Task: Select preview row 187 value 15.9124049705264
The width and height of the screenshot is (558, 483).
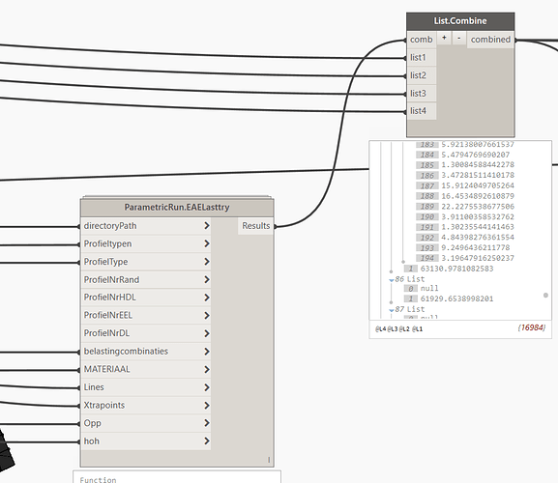Action: click(478, 185)
